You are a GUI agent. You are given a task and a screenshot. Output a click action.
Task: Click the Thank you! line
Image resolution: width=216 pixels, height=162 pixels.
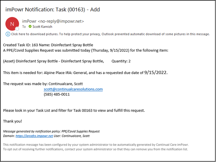[12, 121]
